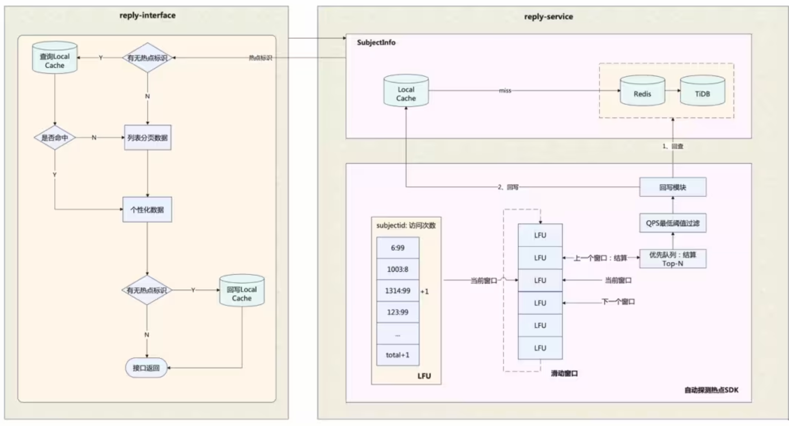This screenshot has height=426, width=789.
Task: Select the reply-interface title label
Action: (147, 16)
